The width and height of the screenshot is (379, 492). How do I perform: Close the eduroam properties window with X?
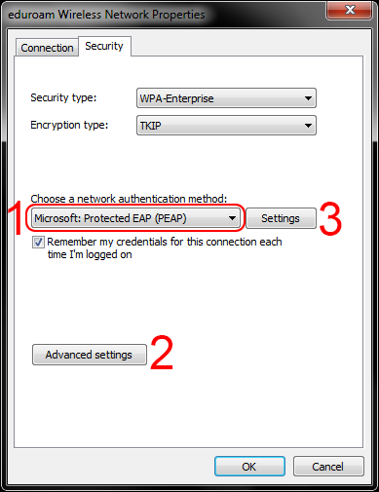[350, 10]
